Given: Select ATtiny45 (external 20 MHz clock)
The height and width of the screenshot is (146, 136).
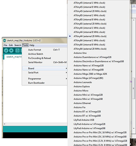Looking at the screenshot, I should tap(90, 11).
